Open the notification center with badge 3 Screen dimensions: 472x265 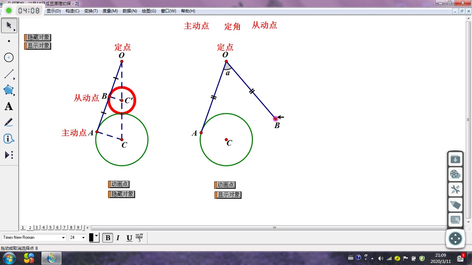(x=461, y=258)
